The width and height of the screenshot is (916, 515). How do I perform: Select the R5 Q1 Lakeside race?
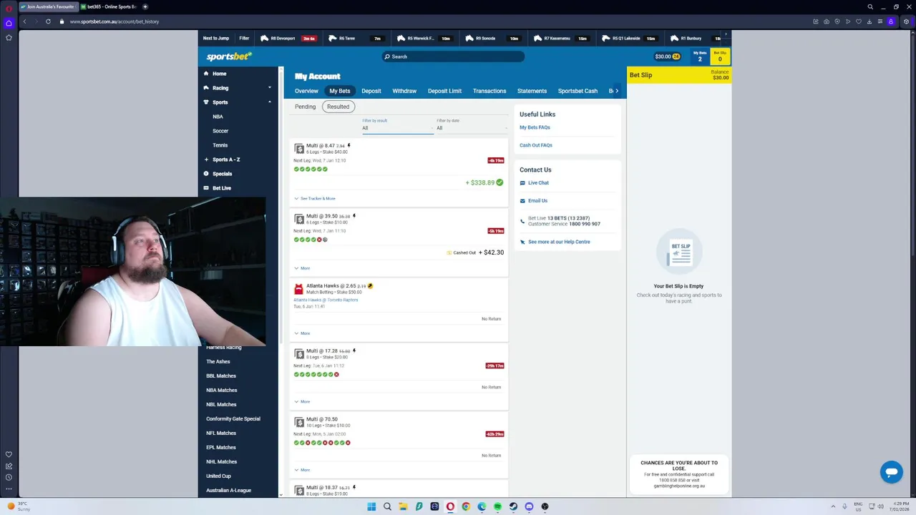coord(629,39)
